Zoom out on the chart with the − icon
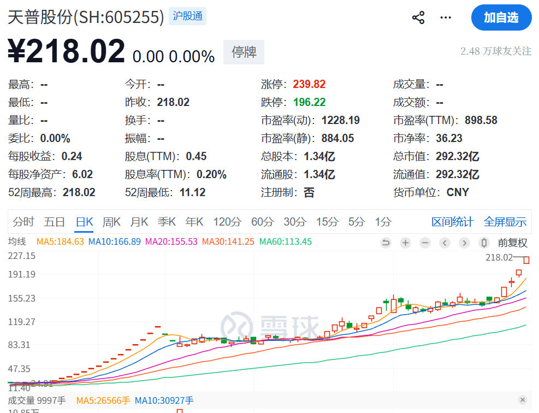This screenshot has height=413, width=539. (x=425, y=243)
